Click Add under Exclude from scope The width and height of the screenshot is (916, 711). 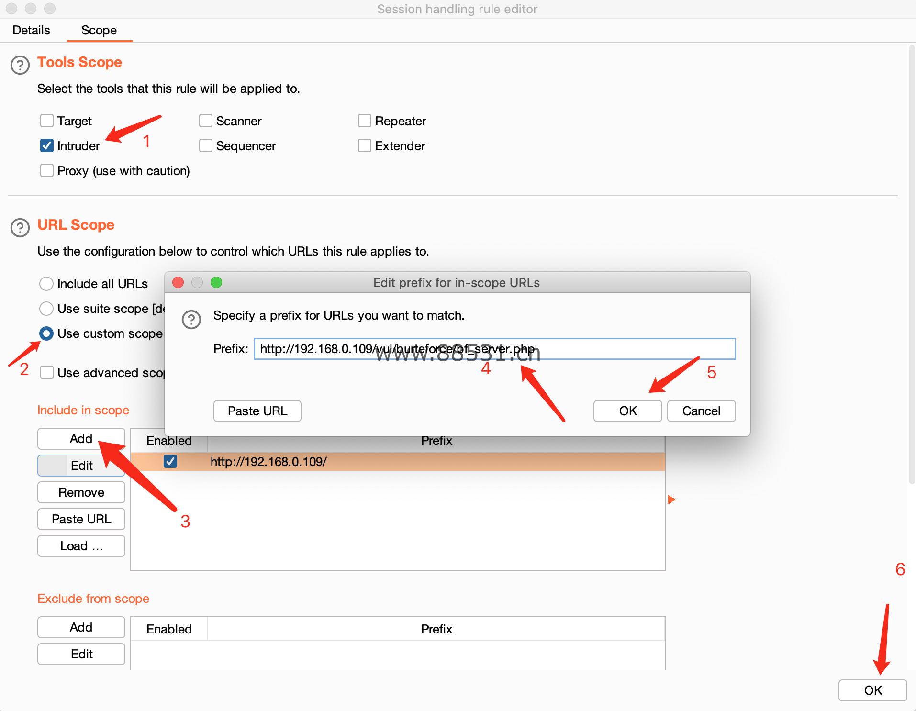pos(81,627)
